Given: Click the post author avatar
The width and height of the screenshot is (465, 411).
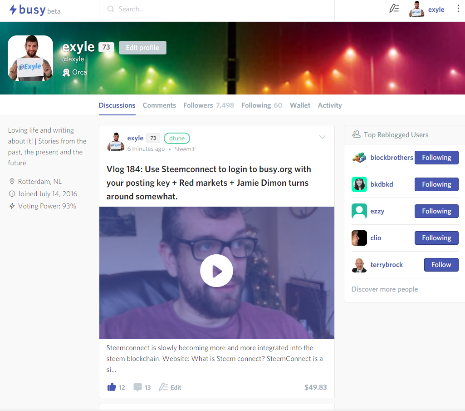Looking at the screenshot, I should [116, 142].
